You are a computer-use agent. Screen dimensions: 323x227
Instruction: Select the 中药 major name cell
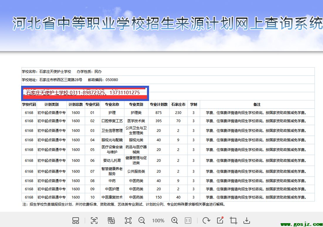pos(112,181)
